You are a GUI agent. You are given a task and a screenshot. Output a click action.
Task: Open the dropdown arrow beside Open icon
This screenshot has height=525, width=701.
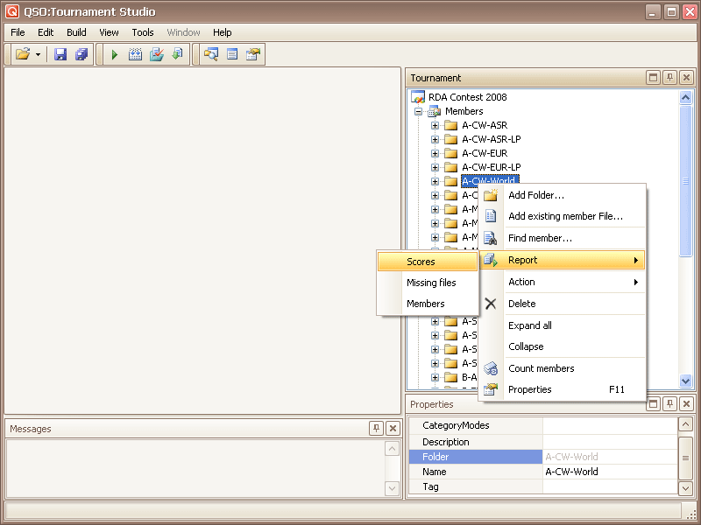pos(38,54)
